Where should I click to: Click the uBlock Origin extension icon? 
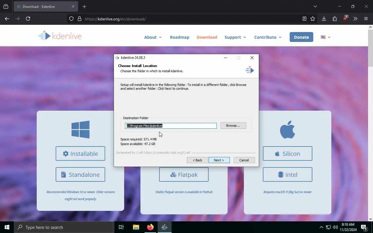345,18
